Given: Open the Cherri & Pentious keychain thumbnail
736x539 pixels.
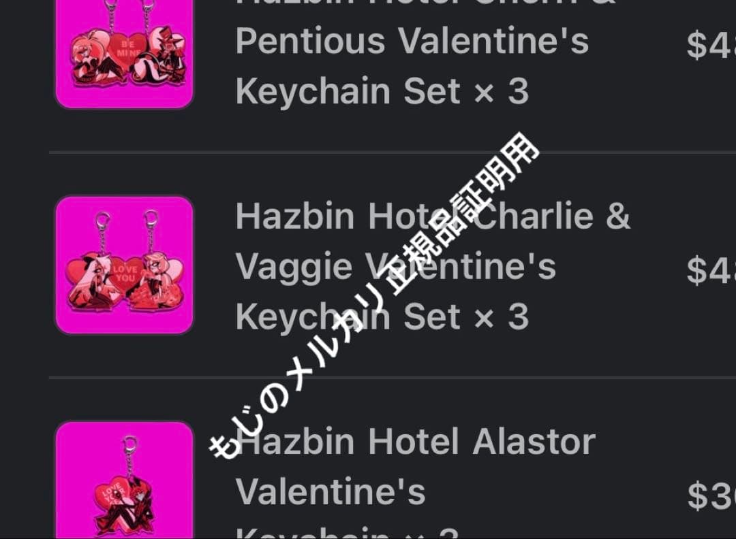Looking at the screenshot, I should [125, 53].
